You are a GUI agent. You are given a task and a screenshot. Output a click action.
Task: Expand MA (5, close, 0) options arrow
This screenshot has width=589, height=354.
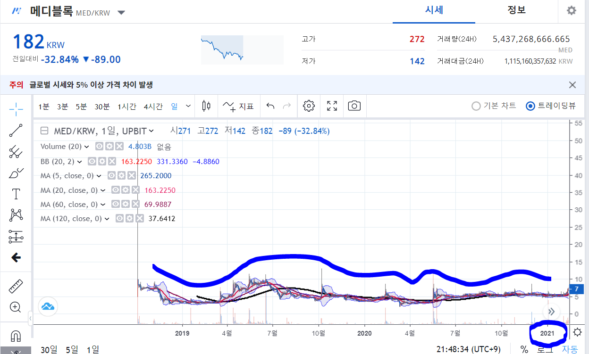click(x=99, y=176)
